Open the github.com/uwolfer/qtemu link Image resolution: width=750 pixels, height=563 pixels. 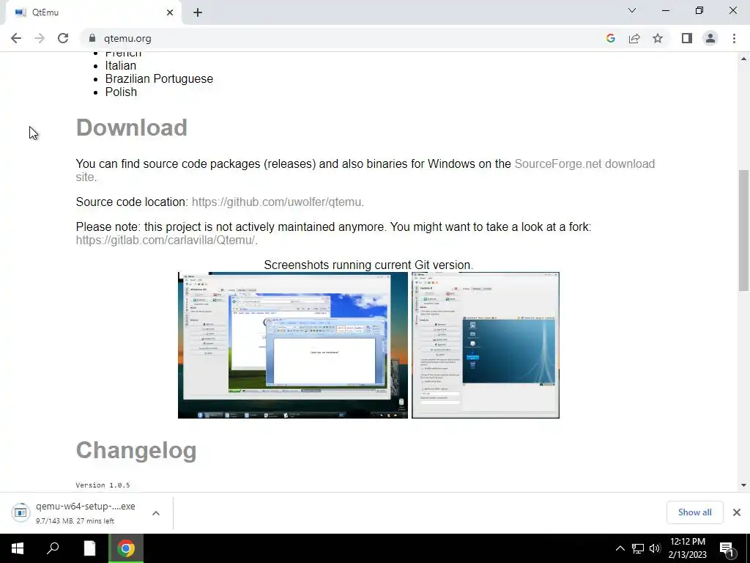pos(276,202)
